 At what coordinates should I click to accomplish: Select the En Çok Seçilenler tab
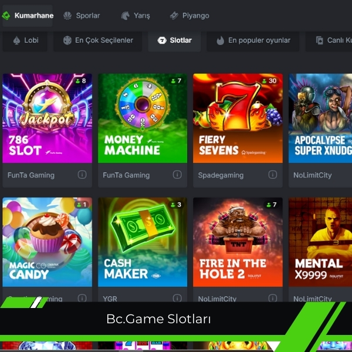97,40
